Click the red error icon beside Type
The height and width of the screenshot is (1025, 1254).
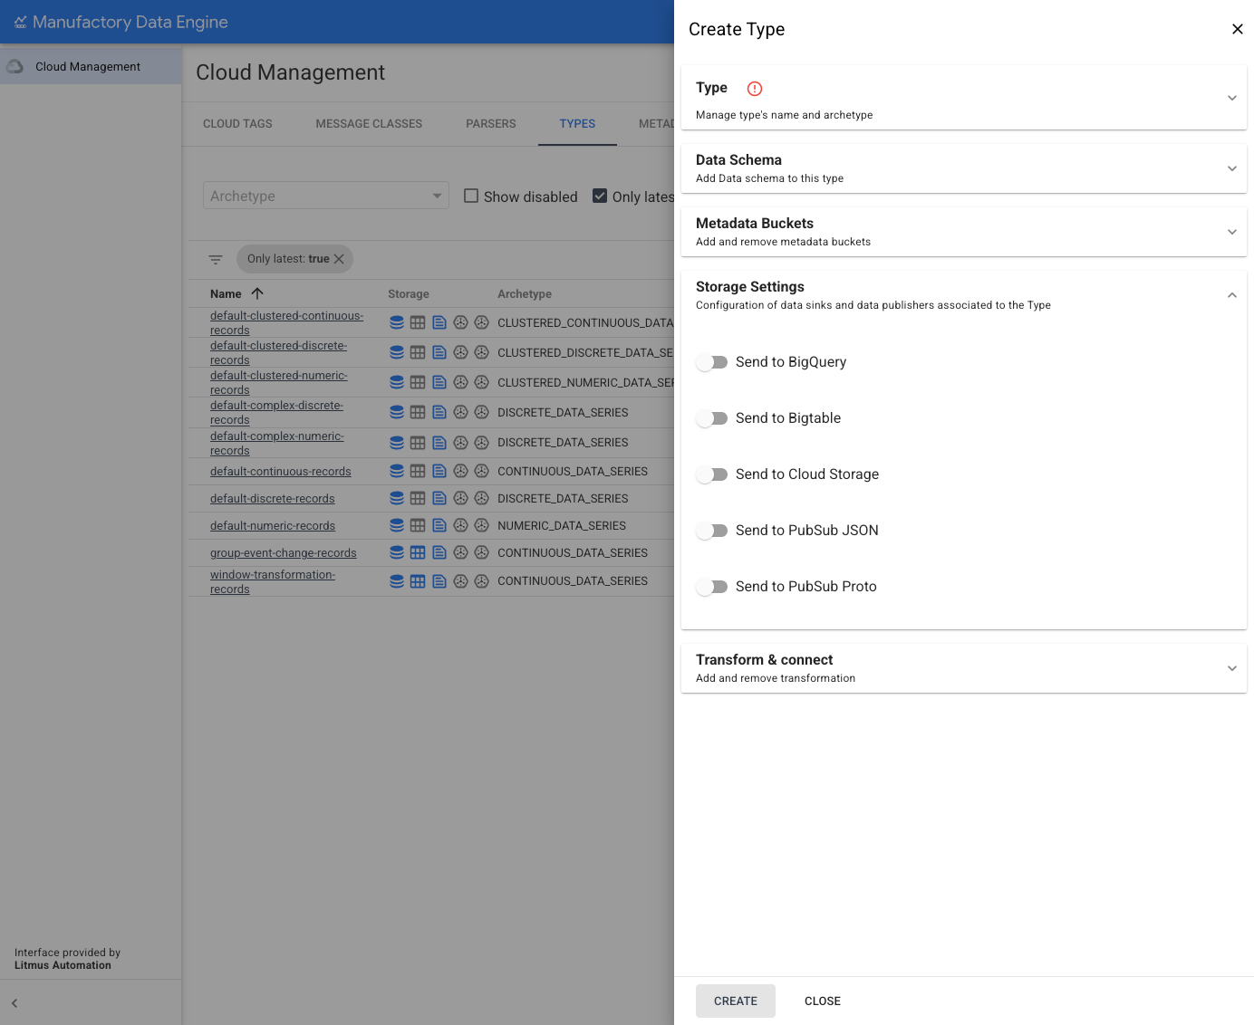tap(754, 89)
